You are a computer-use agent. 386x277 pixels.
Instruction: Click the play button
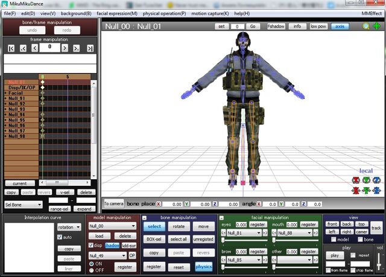pos(335,255)
